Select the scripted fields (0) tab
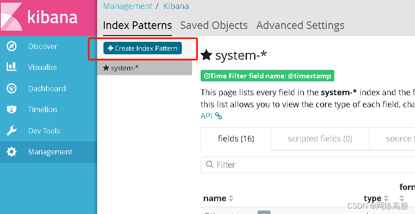This screenshot has width=415, height=214. [320, 139]
